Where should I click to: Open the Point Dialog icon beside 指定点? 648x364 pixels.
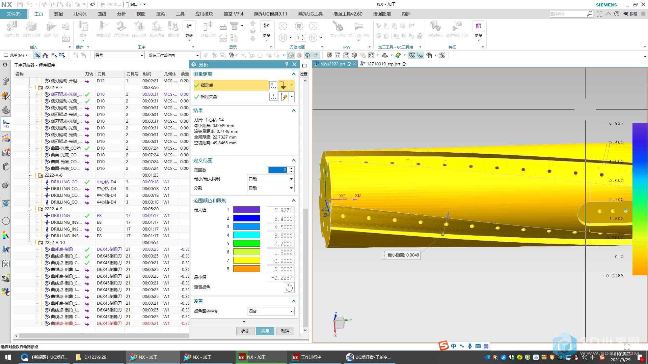tap(273, 85)
